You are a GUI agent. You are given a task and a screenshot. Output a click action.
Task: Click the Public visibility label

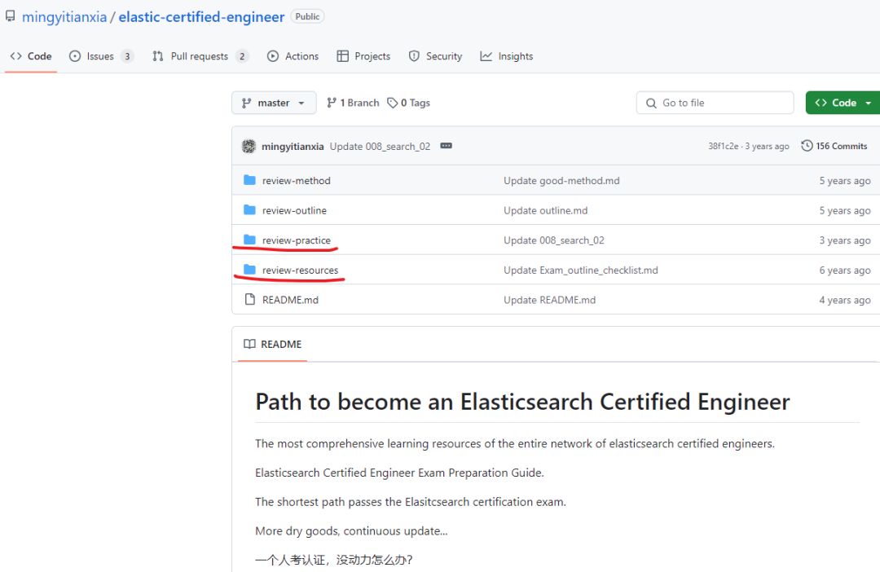coord(307,17)
